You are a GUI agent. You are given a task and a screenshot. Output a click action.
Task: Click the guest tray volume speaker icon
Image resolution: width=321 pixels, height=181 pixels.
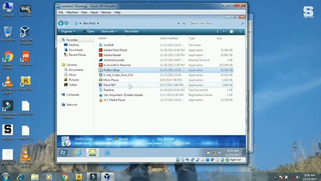coord(219,153)
